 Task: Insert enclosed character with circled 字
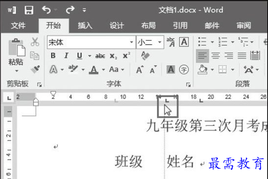coord(184,70)
